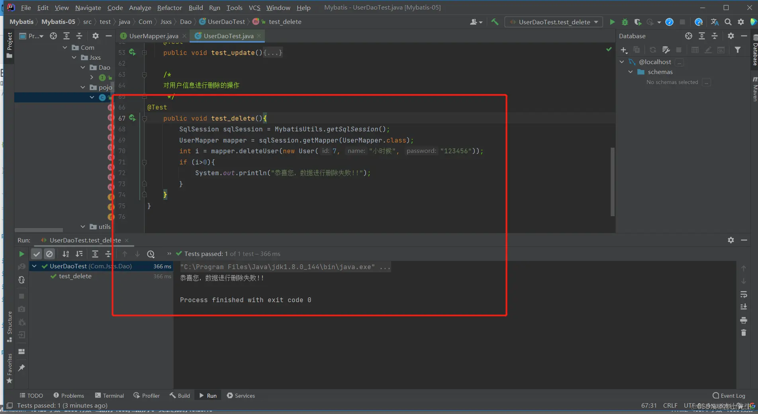Open Profiler tool window

(x=147, y=395)
